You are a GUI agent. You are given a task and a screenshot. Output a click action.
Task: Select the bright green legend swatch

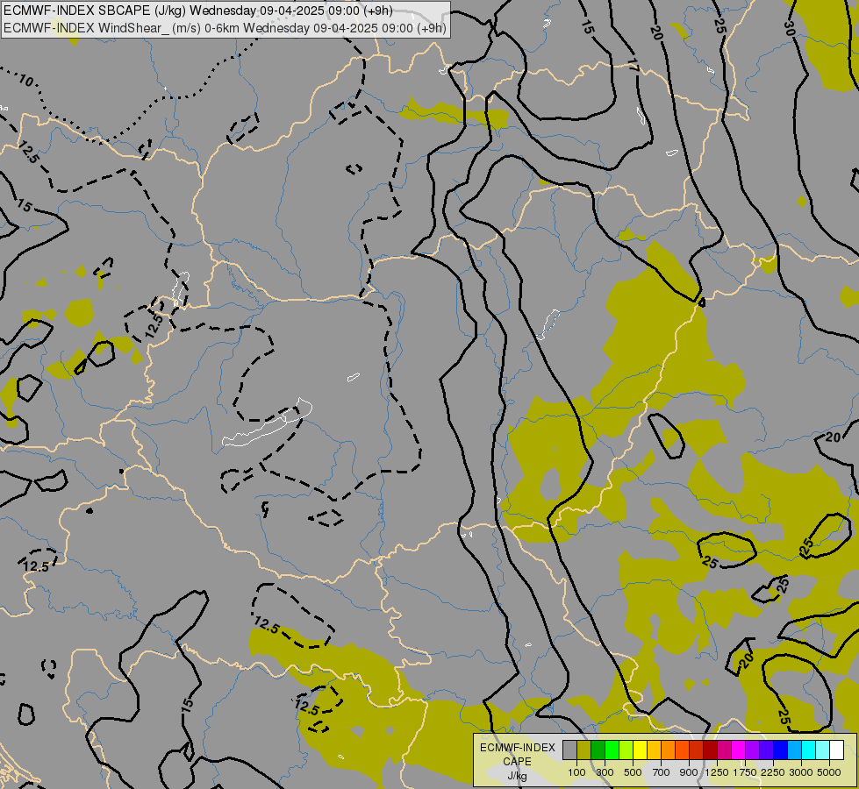612,750
